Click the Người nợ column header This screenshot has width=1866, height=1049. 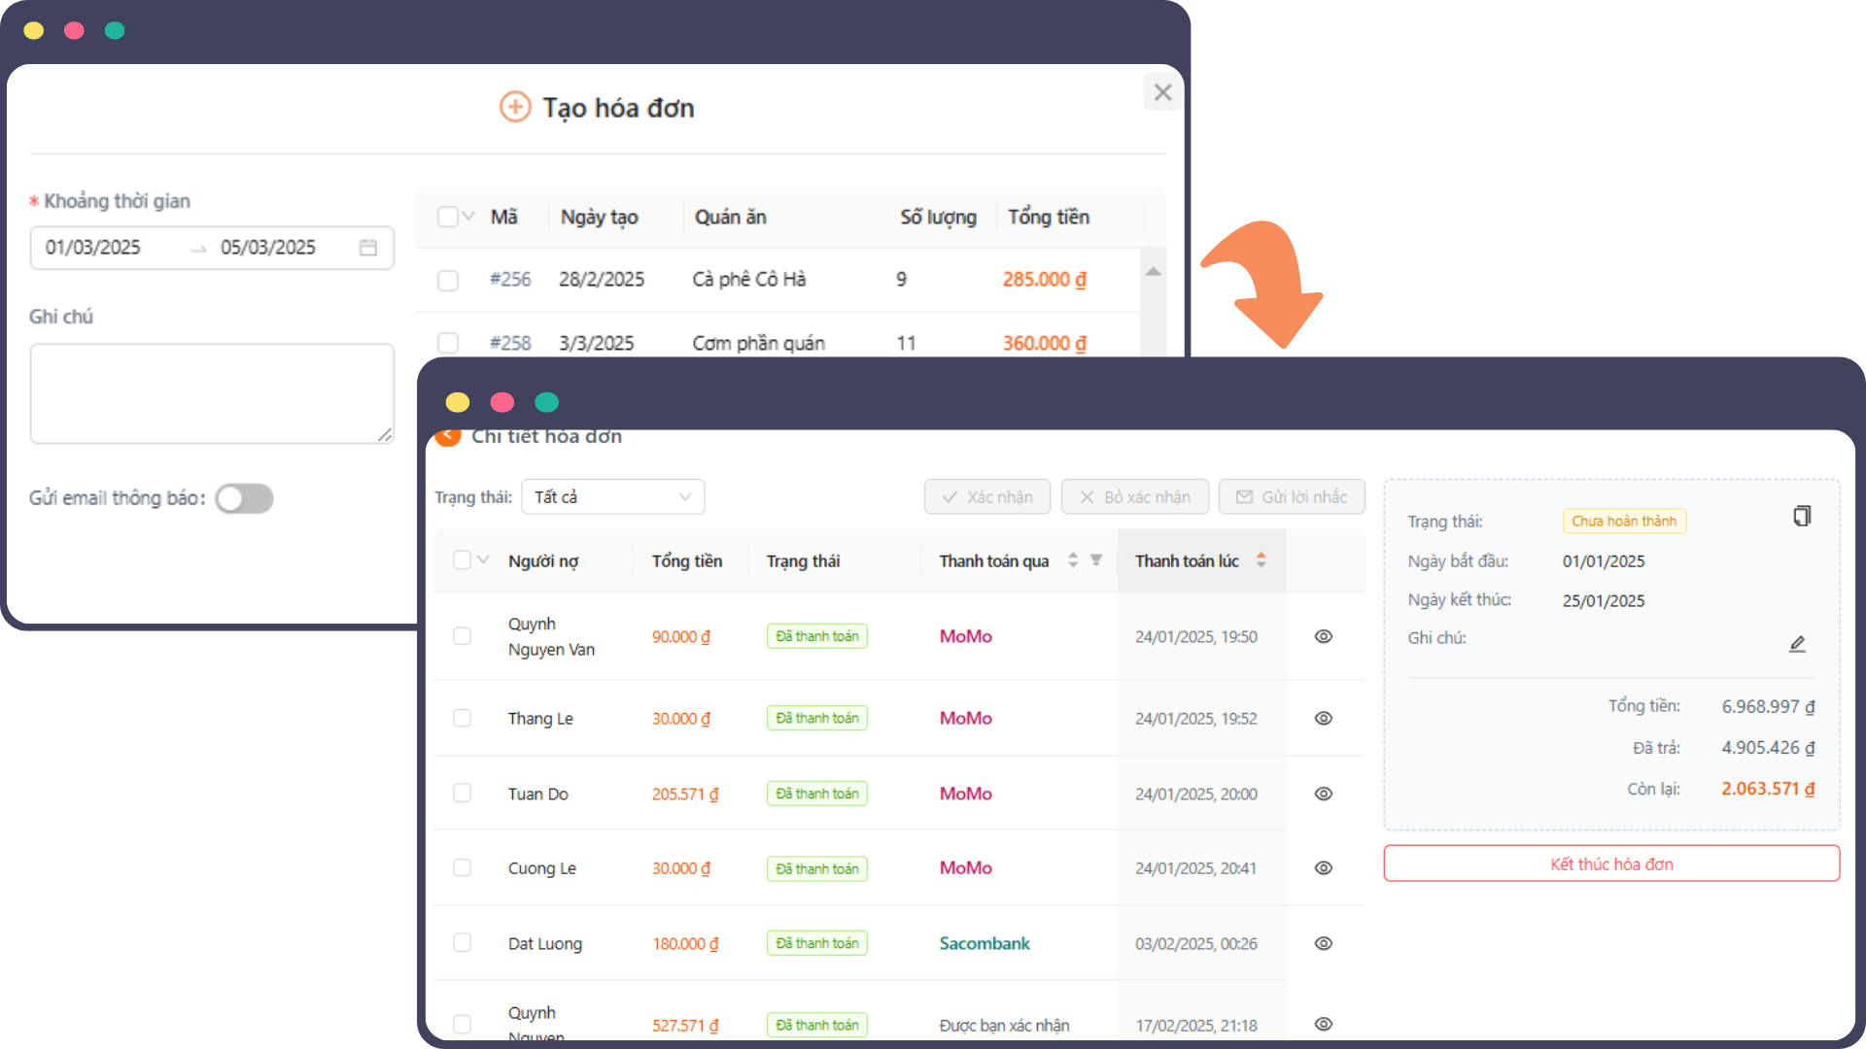click(543, 561)
